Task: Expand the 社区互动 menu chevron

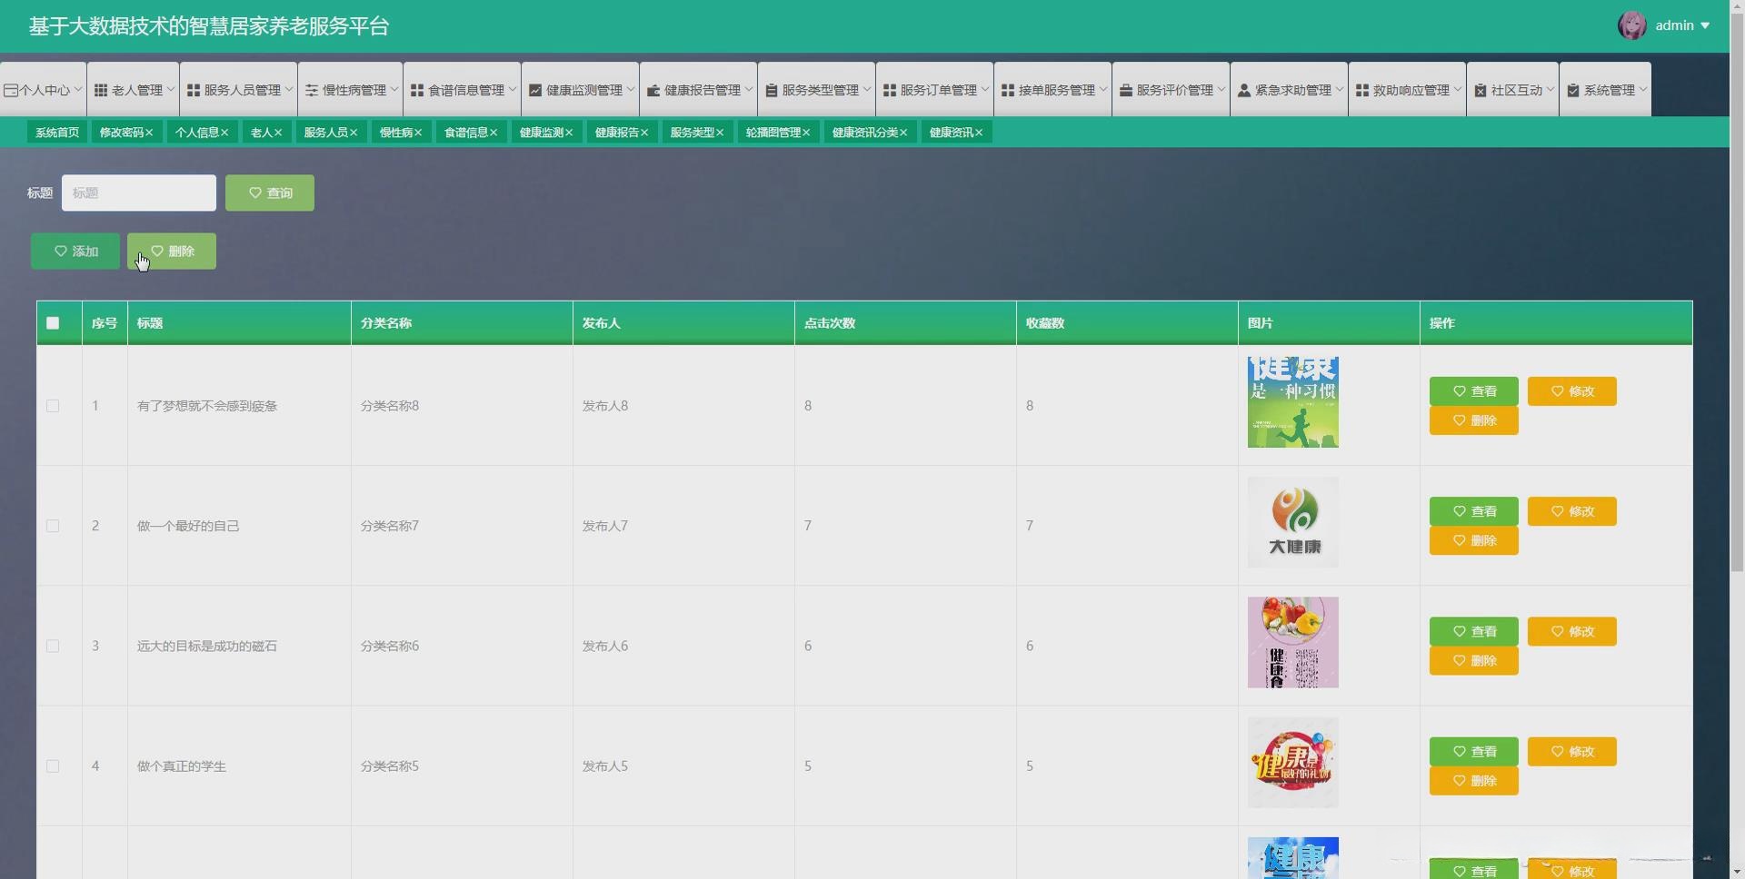Action: [1550, 89]
